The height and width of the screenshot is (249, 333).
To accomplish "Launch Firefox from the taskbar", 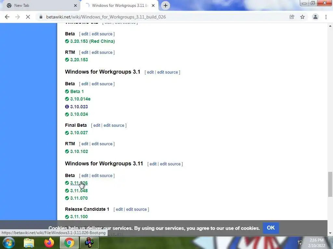I will (x=49, y=243).
